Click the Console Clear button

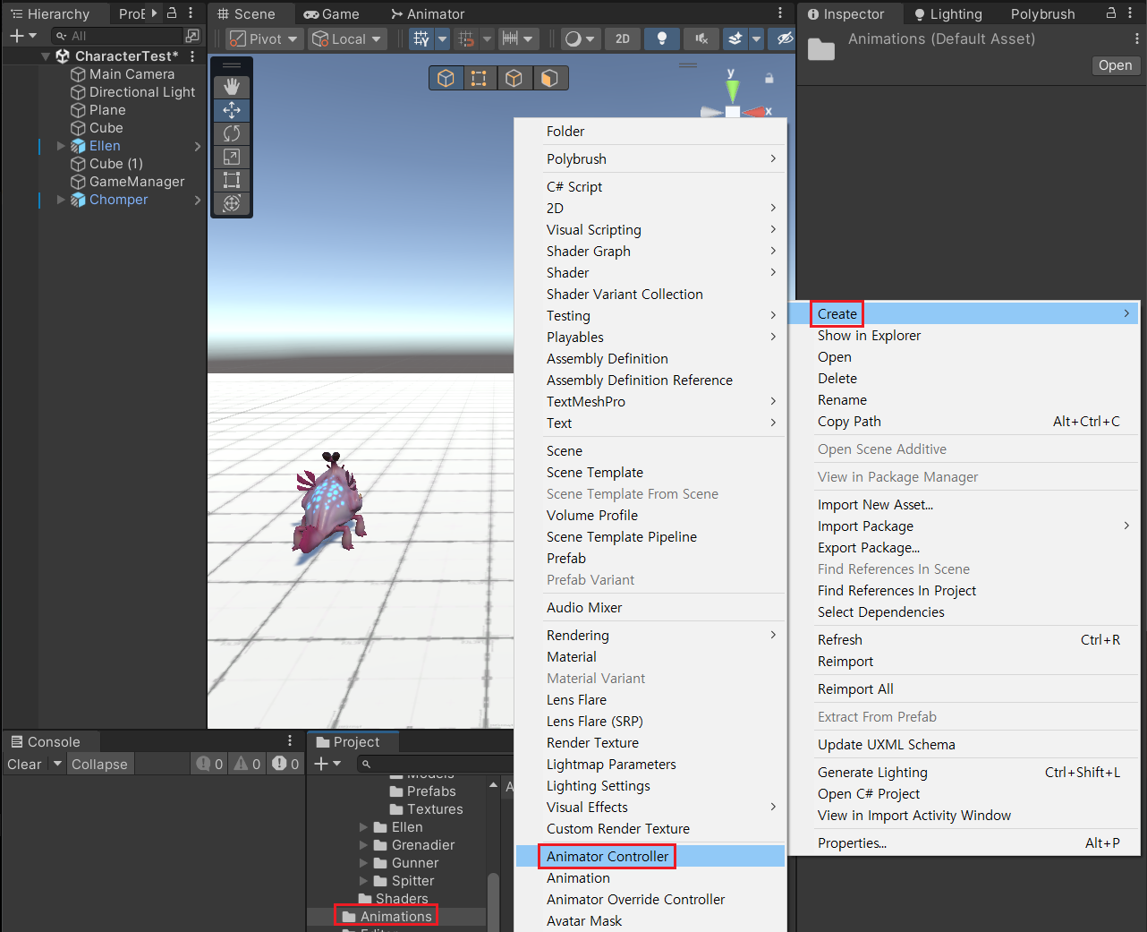25,764
